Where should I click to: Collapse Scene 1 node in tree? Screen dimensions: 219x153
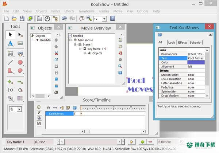tap(75, 44)
